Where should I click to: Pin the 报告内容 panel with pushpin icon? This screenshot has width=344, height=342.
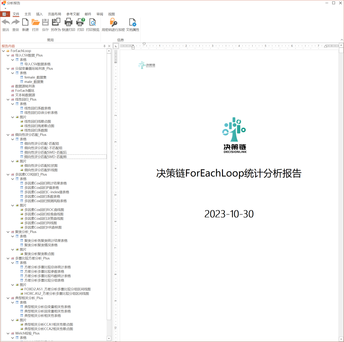click(x=105, y=46)
